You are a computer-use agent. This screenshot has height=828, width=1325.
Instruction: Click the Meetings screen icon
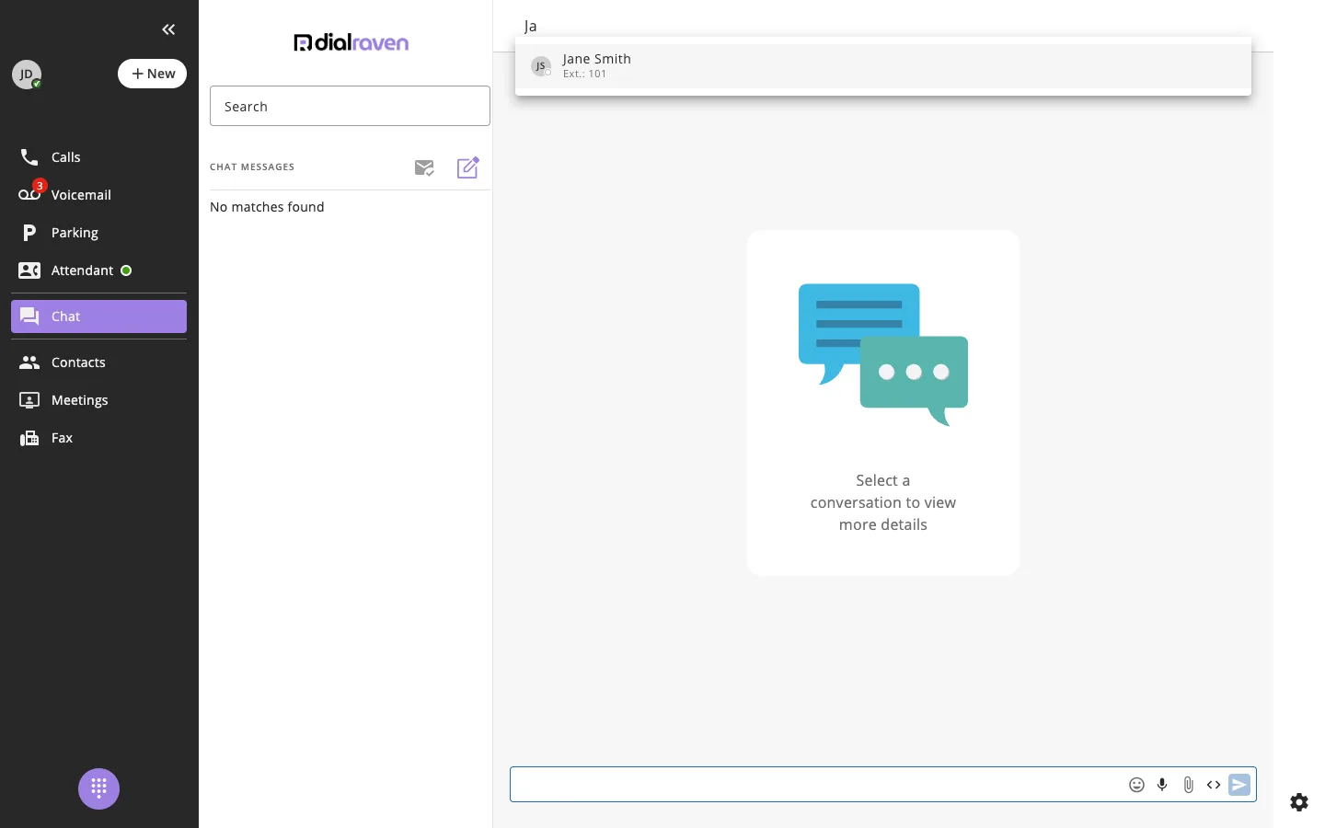tap(29, 400)
